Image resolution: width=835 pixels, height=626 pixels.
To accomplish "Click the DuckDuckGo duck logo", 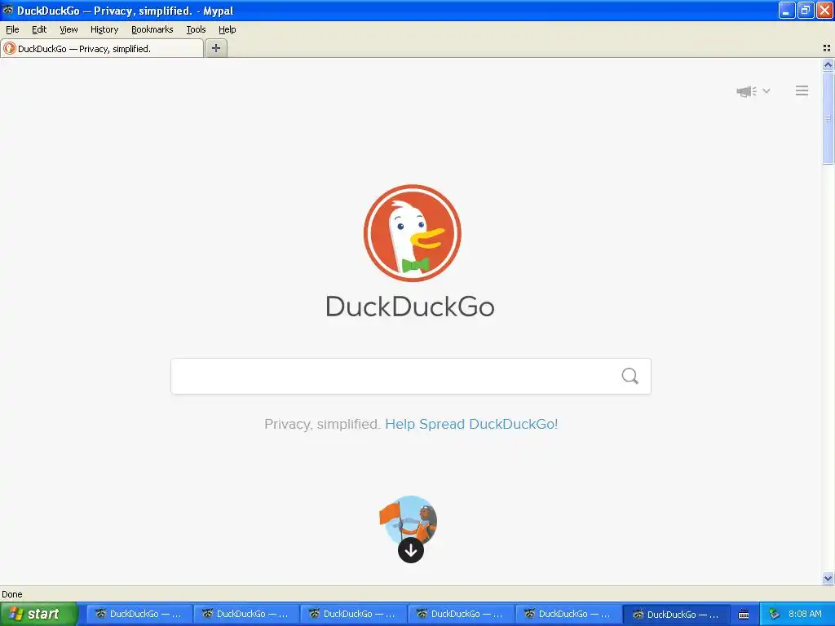I will (x=412, y=233).
